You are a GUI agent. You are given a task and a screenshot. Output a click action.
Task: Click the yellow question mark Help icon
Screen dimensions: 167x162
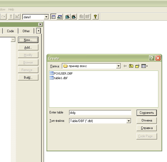95,17
